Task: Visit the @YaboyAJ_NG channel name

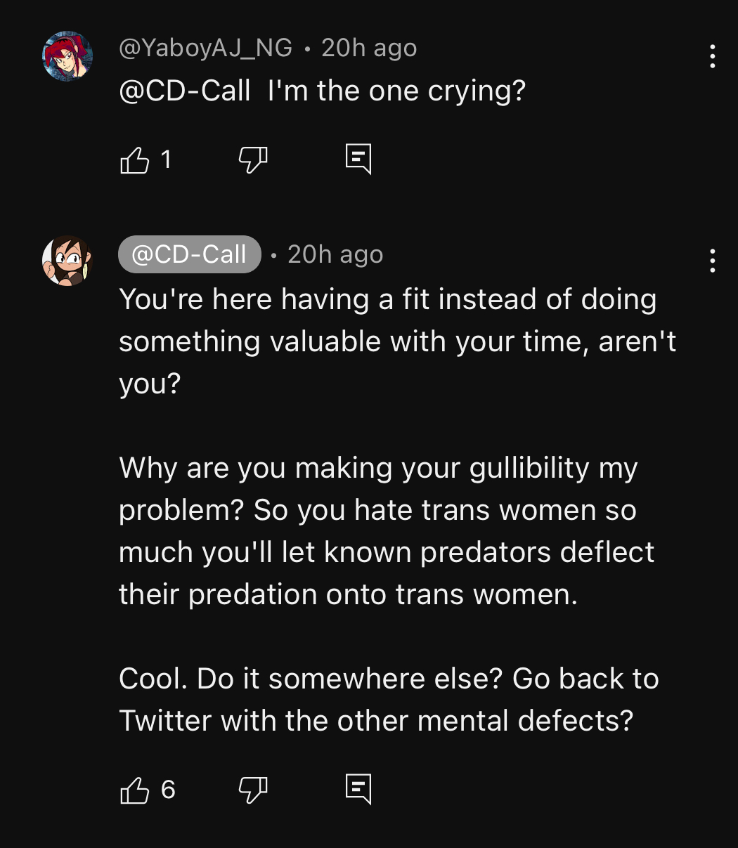Action: 205,48
